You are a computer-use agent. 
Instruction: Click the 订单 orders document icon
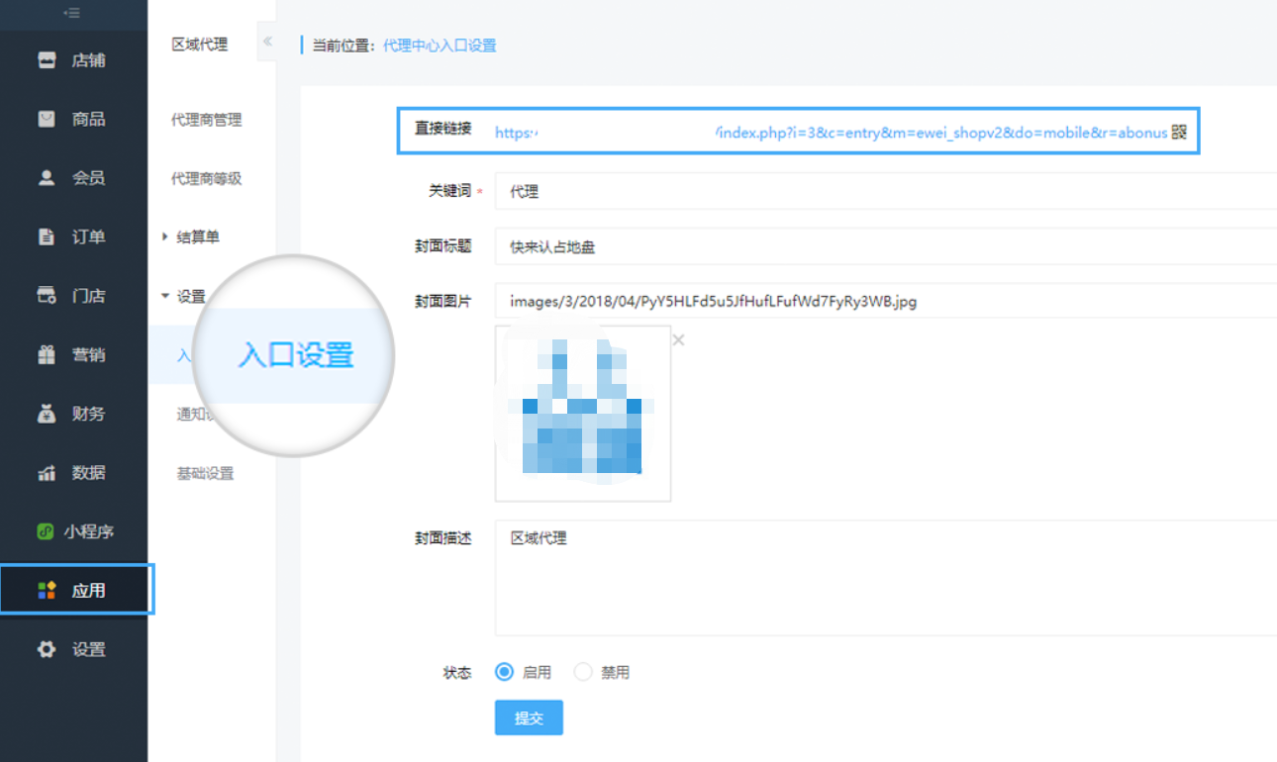click(47, 237)
